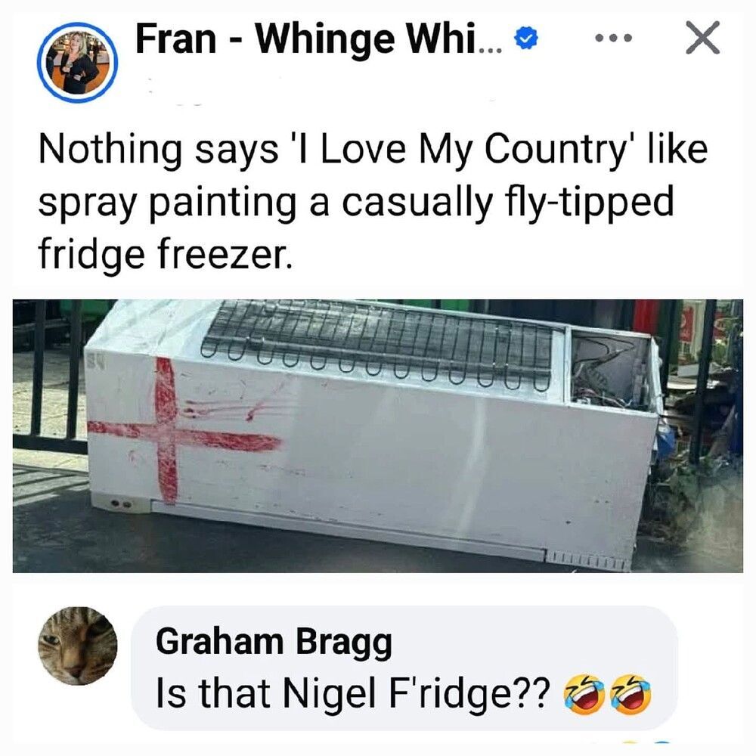Click the second laughing emoji in the comment
This screenshot has width=756, height=756.
631,694
